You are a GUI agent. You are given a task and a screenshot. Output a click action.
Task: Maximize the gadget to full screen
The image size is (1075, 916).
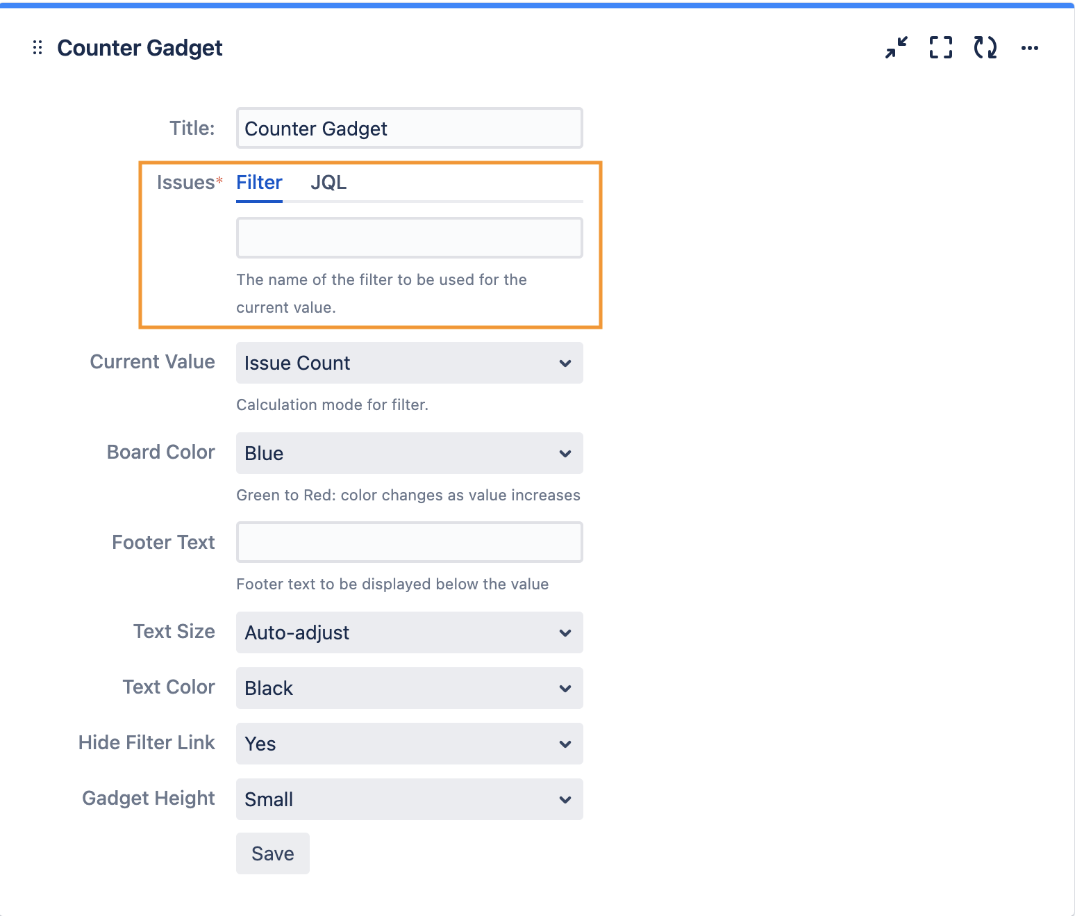940,47
